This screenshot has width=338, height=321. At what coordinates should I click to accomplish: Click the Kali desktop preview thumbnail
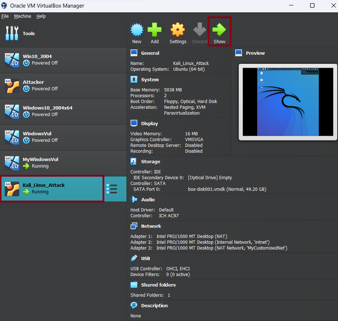tap(288, 102)
